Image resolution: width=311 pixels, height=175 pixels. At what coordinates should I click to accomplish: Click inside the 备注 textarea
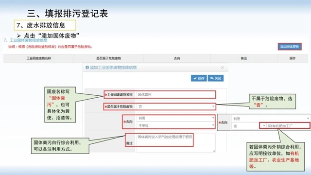[x=176, y=142]
